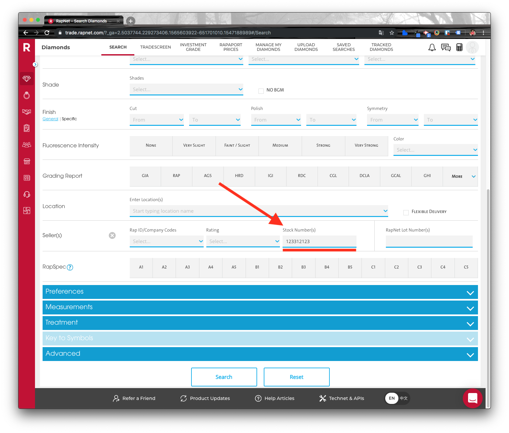Open the live chat bubble button
The image size is (509, 433).
(x=472, y=398)
